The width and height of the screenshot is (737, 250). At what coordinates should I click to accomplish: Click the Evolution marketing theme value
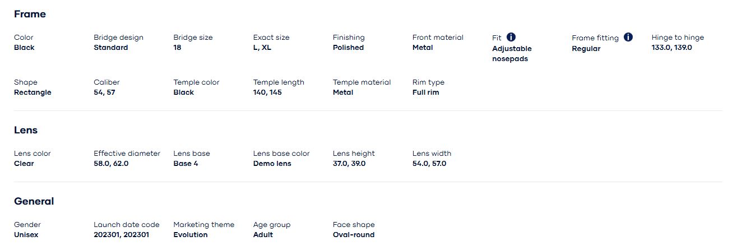(190, 235)
